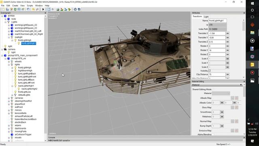Image resolution: width=259 pixels, height=146 pixels.
Task: Click the first gear icon in toolbar
Action: coord(75,9)
